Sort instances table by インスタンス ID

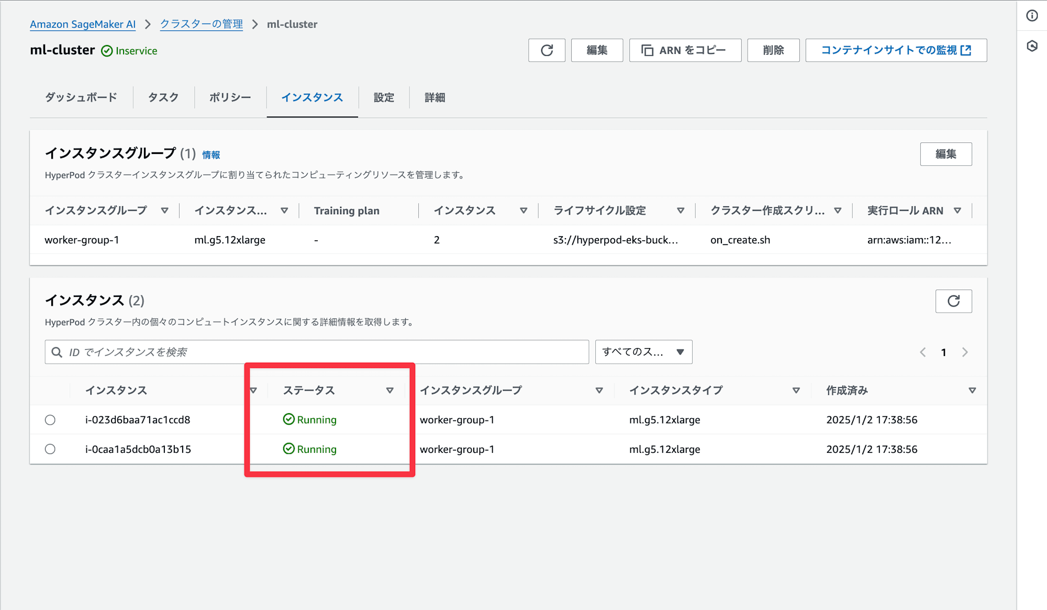(x=253, y=391)
